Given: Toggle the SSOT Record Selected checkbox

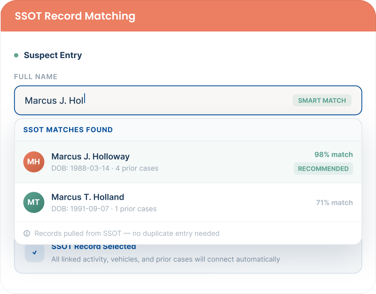Looking at the screenshot, I should coord(34,252).
